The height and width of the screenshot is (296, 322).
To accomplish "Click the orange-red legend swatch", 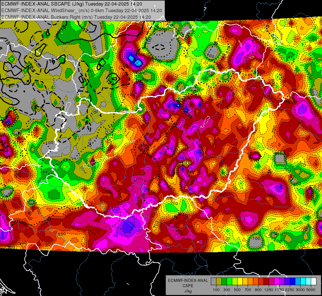I will (x=256, y=281).
